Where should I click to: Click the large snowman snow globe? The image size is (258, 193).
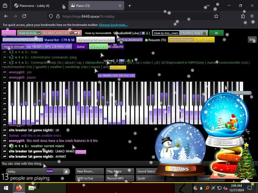click(x=180, y=149)
